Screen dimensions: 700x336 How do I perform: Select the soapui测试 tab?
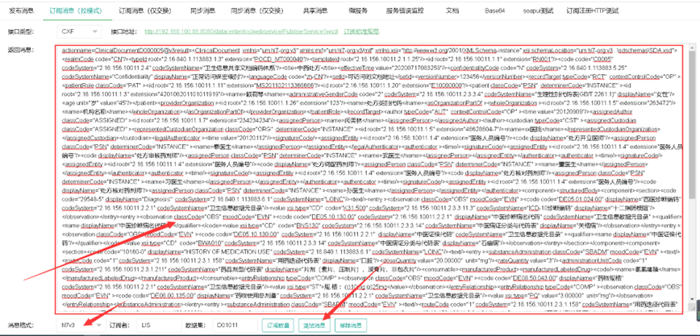(537, 10)
